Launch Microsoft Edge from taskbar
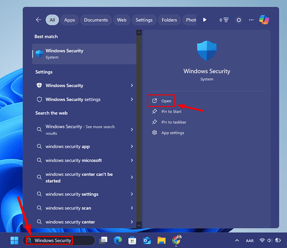287x248 pixels. [117, 240]
